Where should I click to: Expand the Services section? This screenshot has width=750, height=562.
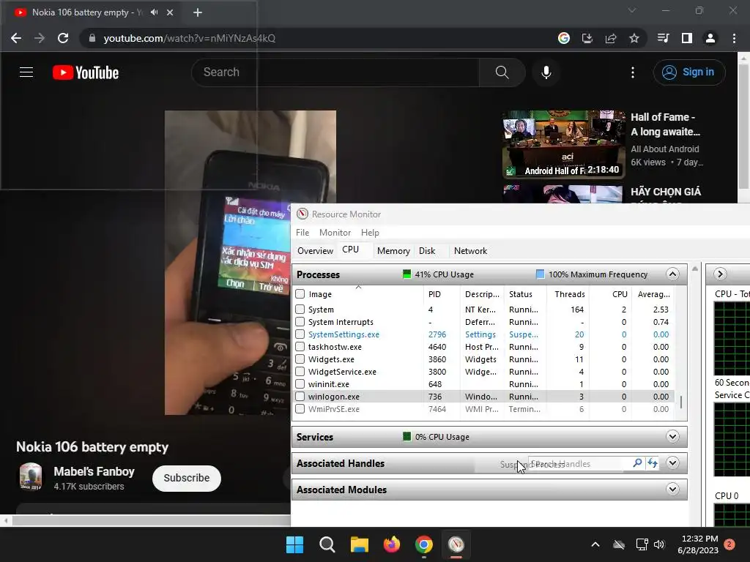[x=672, y=437]
